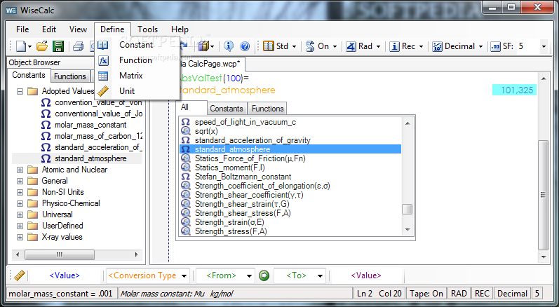This screenshot has width=559, height=307.
Task: Open the Std mode dropdown arrow
Action: pos(294,47)
